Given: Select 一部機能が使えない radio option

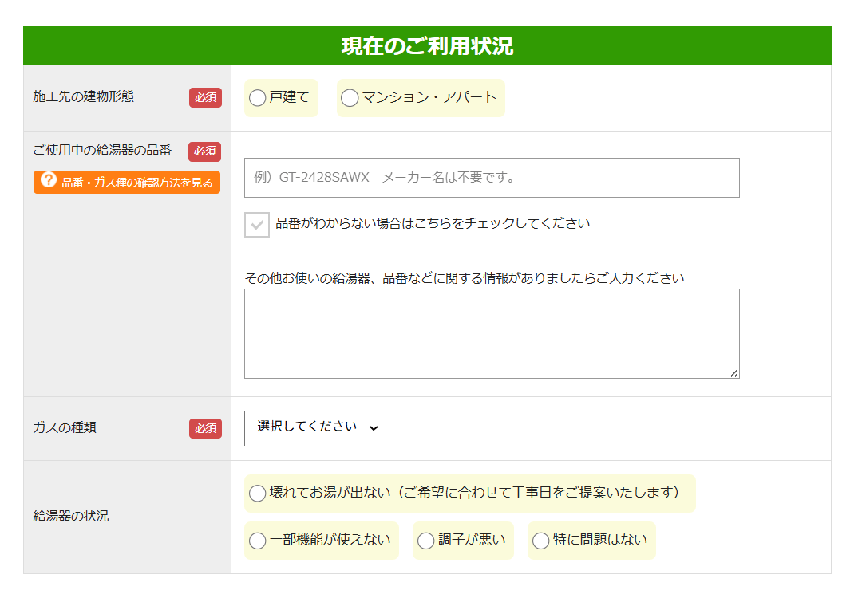Looking at the screenshot, I should click(258, 541).
